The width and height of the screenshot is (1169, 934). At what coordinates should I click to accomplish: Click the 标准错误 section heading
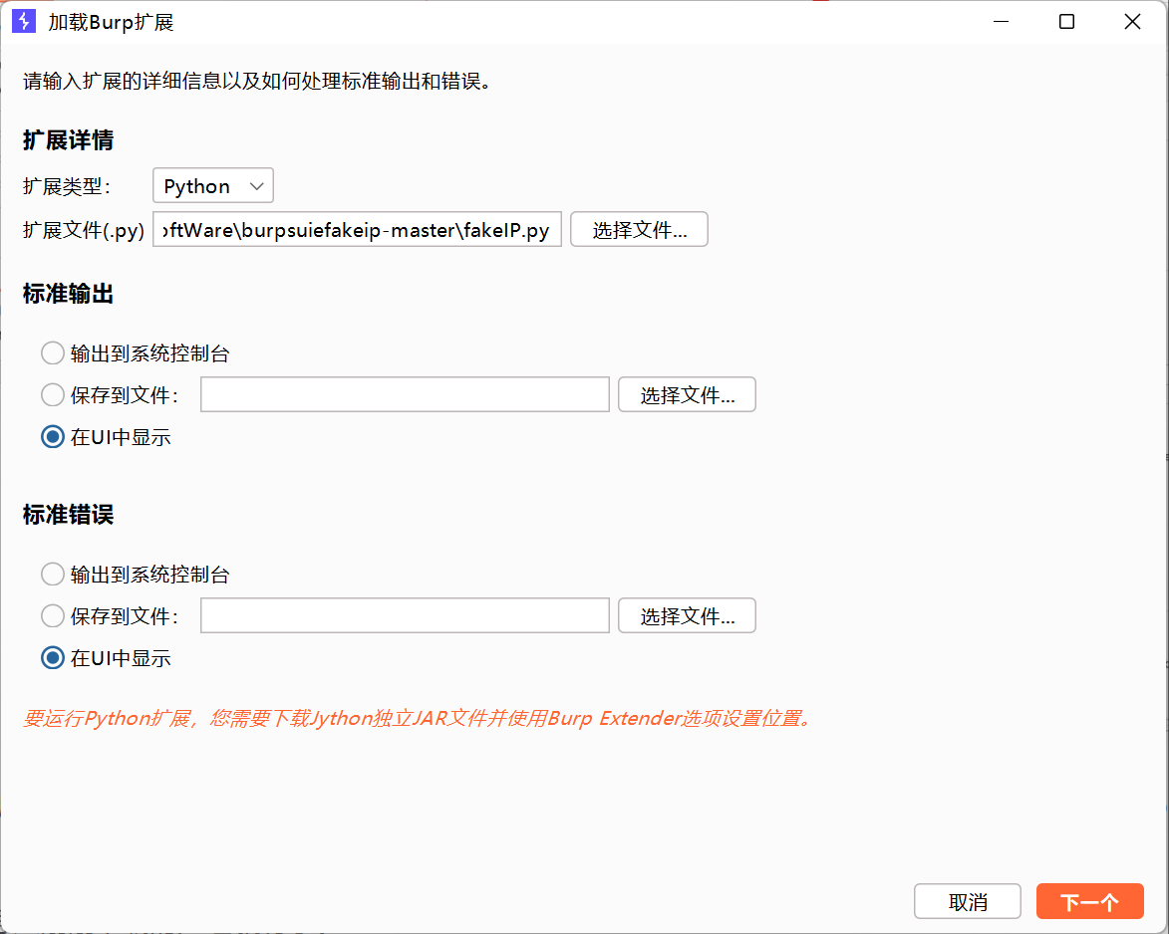tap(68, 515)
